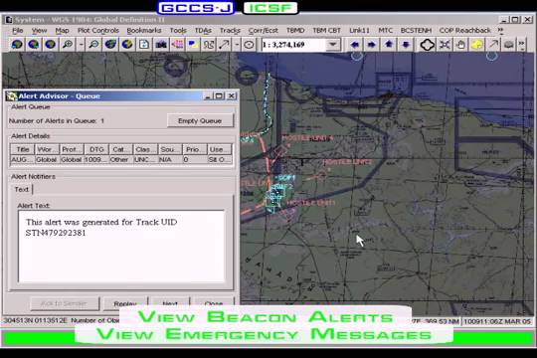Image resolution: width=537 pixels, height=358 pixels.
Task: Open the TDAs menu
Action: tap(203, 31)
